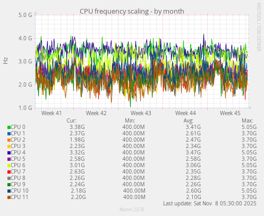
Task: Click the plotted graph area
Action: coord(142,61)
